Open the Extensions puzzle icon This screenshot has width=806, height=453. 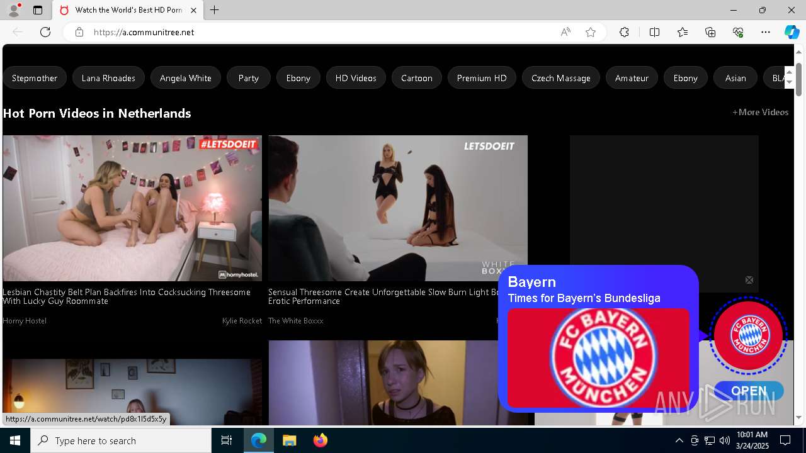pos(624,32)
